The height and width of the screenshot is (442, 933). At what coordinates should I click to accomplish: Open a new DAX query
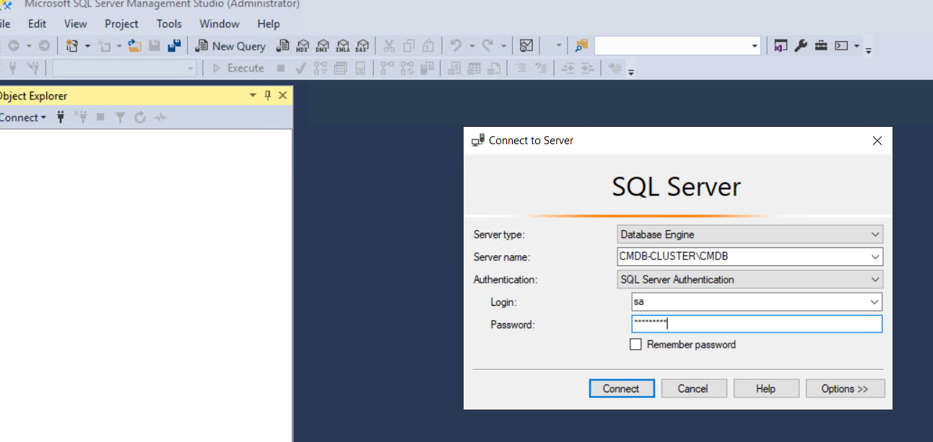coord(362,46)
